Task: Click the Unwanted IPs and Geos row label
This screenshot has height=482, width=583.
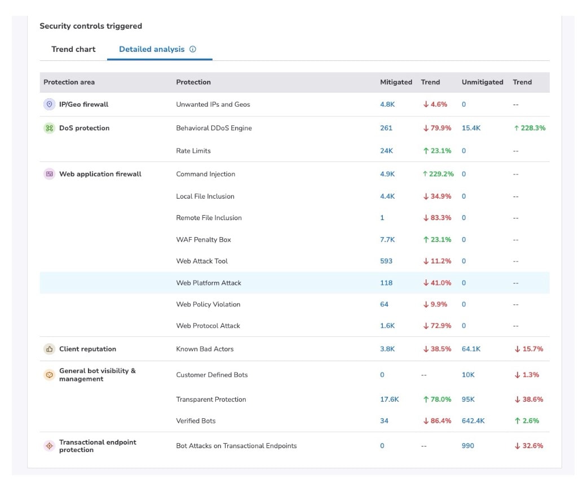Action: pos(213,104)
